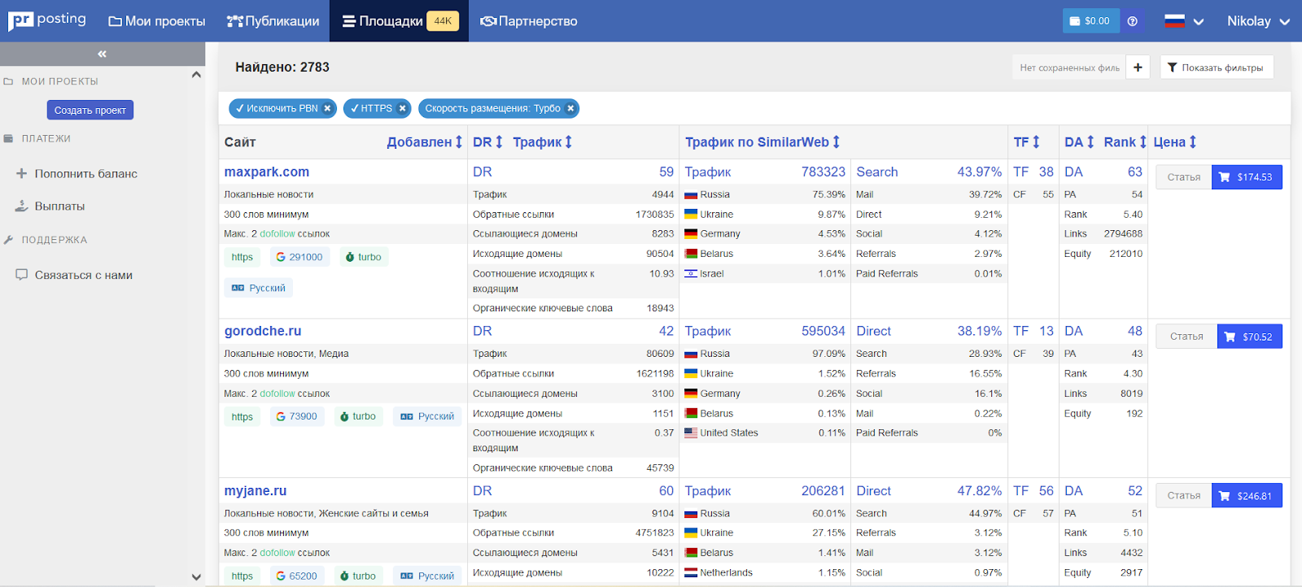Open the Выплаты sidebar entry
Viewport: 1302px width, 587px height.
coord(50,206)
